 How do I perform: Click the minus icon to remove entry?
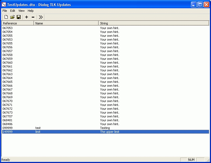pos(33,17)
